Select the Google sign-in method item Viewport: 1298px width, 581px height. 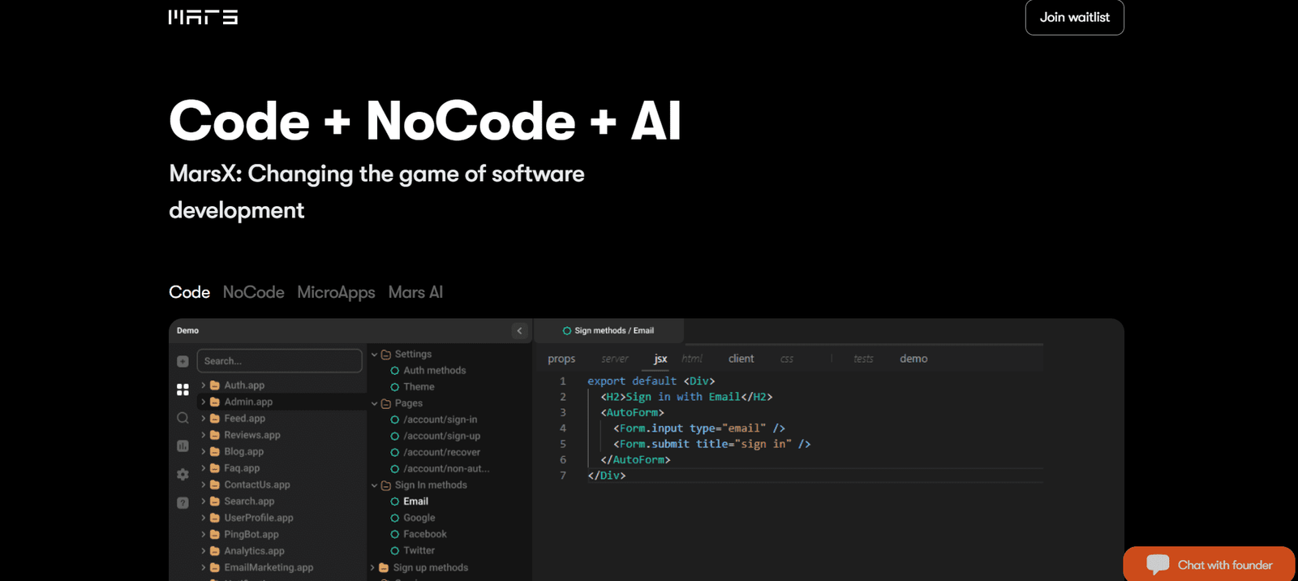coord(419,518)
